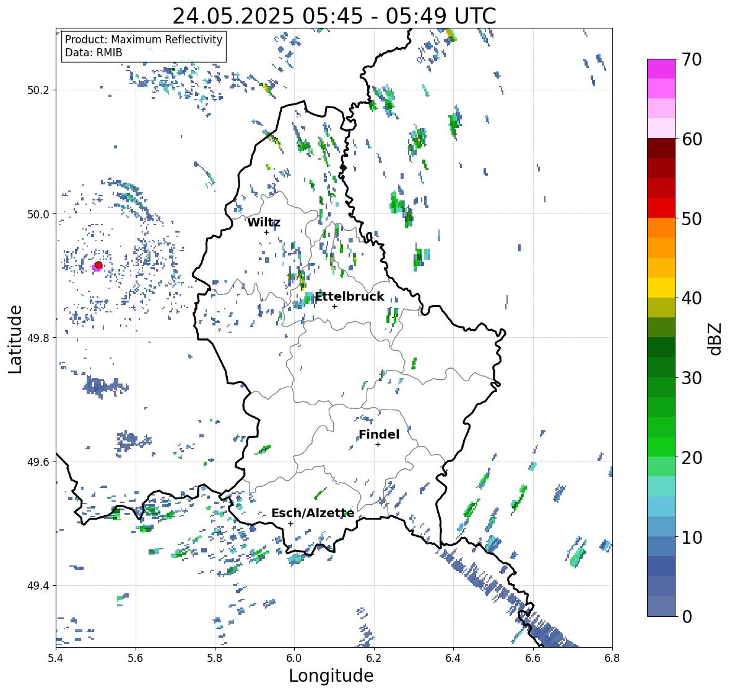Click the dark green colorbar segment above 30
This screenshot has height=691, width=730.
(x=661, y=367)
